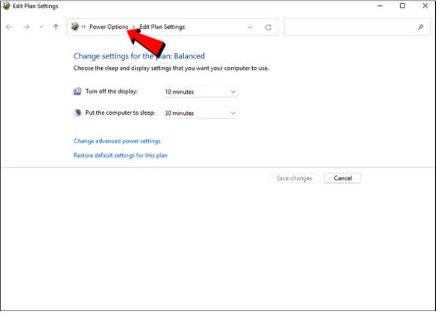Image resolution: width=437 pixels, height=313 pixels.
Task: Go forward using the Forward arrow
Action: pyautogui.click(x=26, y=27)
